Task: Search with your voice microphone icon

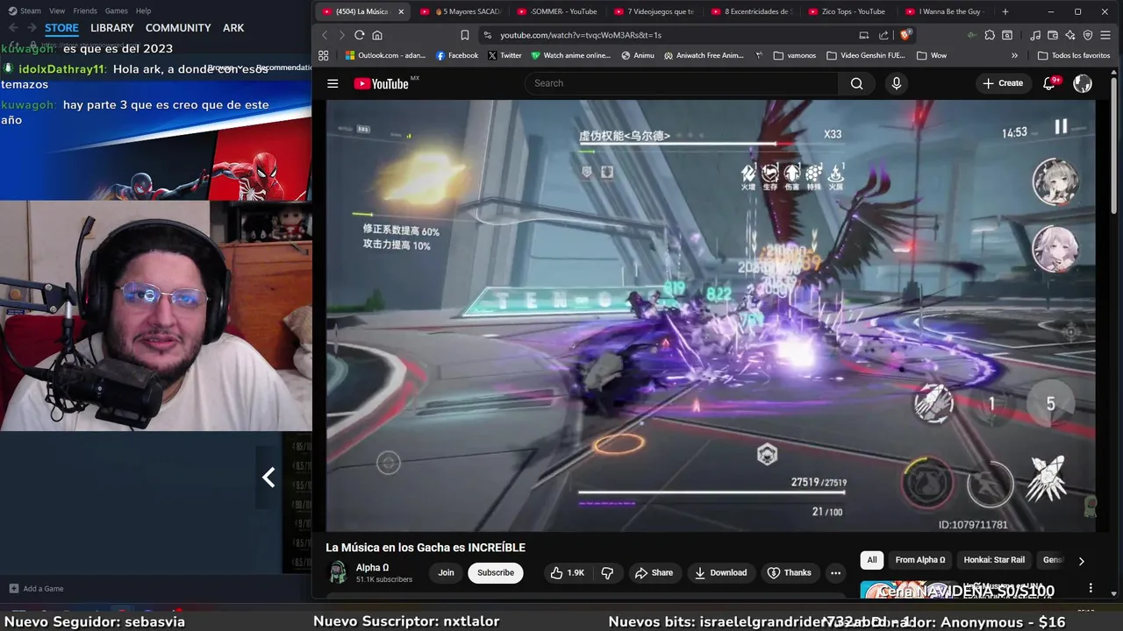Action: (896, 83)
